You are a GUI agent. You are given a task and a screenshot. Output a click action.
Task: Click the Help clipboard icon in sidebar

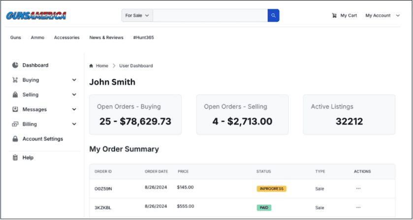tap(15, 158)
